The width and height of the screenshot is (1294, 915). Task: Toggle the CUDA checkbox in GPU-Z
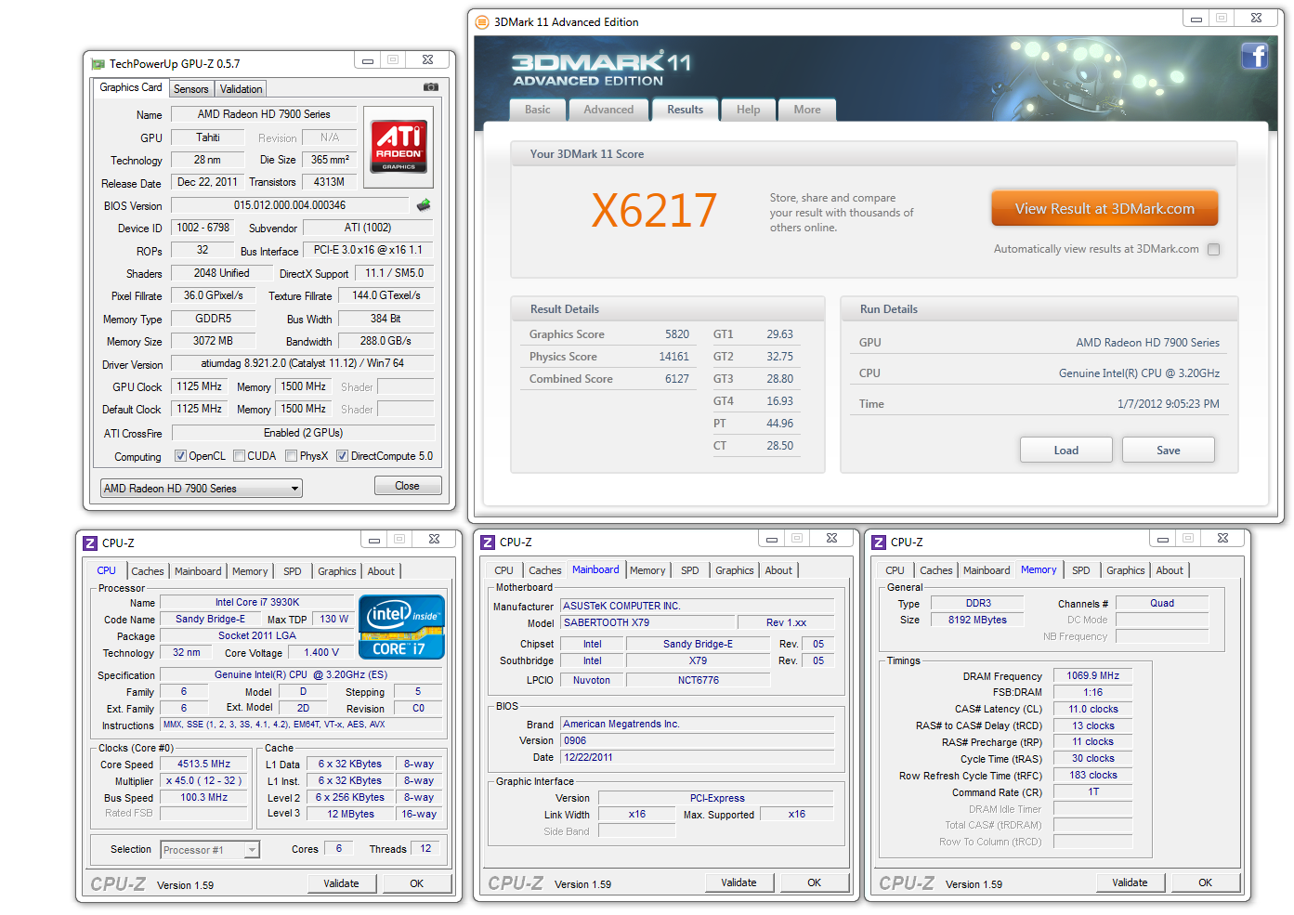pyautogui.click(x=240, y=456)
